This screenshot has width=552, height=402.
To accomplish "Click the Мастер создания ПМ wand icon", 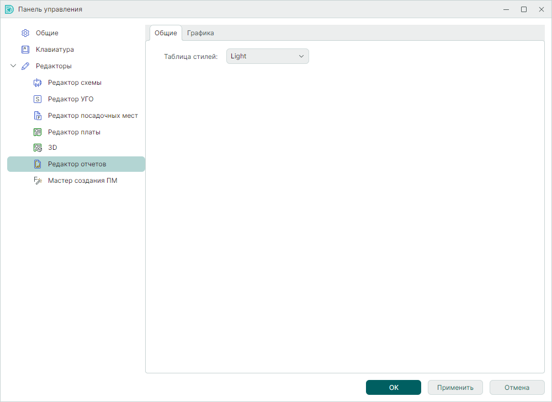I will pyautogui.click(x=38, y=181).
